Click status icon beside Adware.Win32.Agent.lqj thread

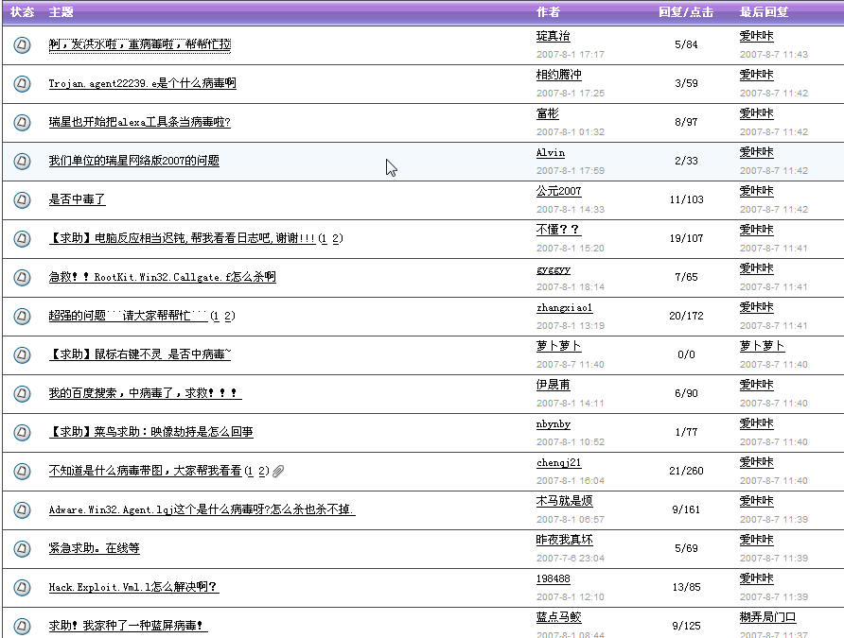point(22,509)
